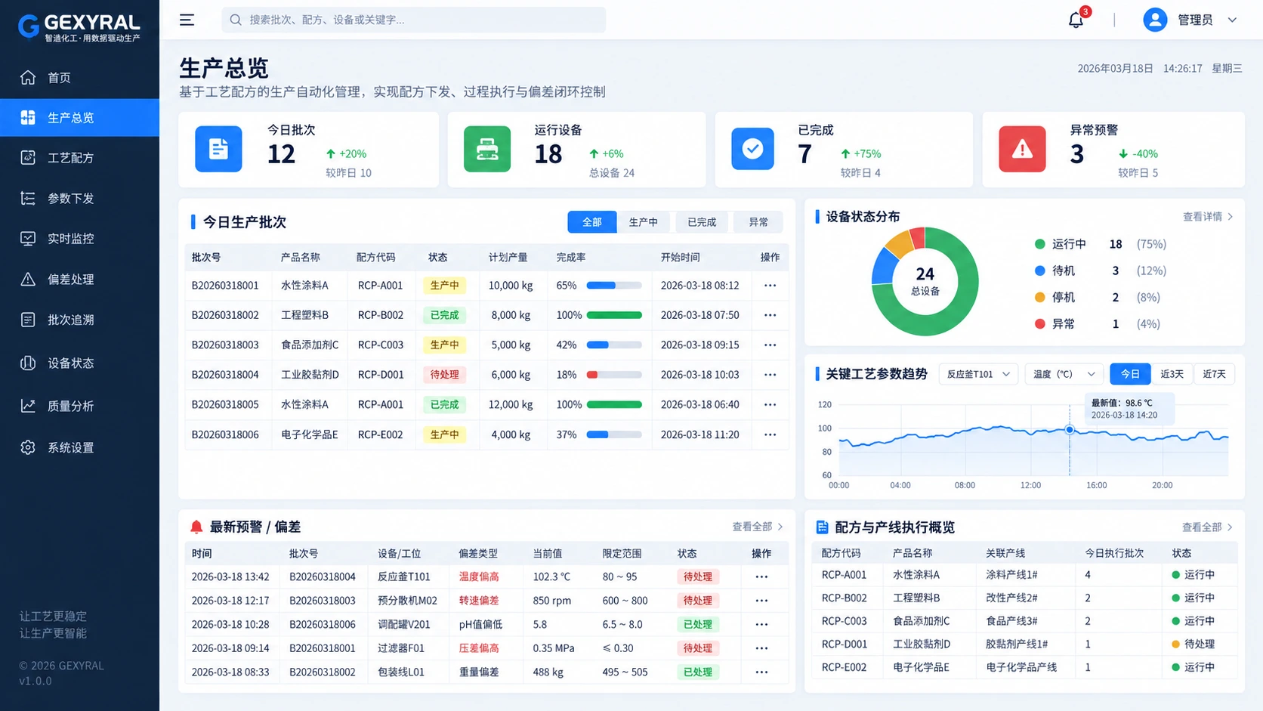The width and height of the screenshot is (1263, 711).
Task: Switch trend chart to 今日
Action: coord(1130,374)
